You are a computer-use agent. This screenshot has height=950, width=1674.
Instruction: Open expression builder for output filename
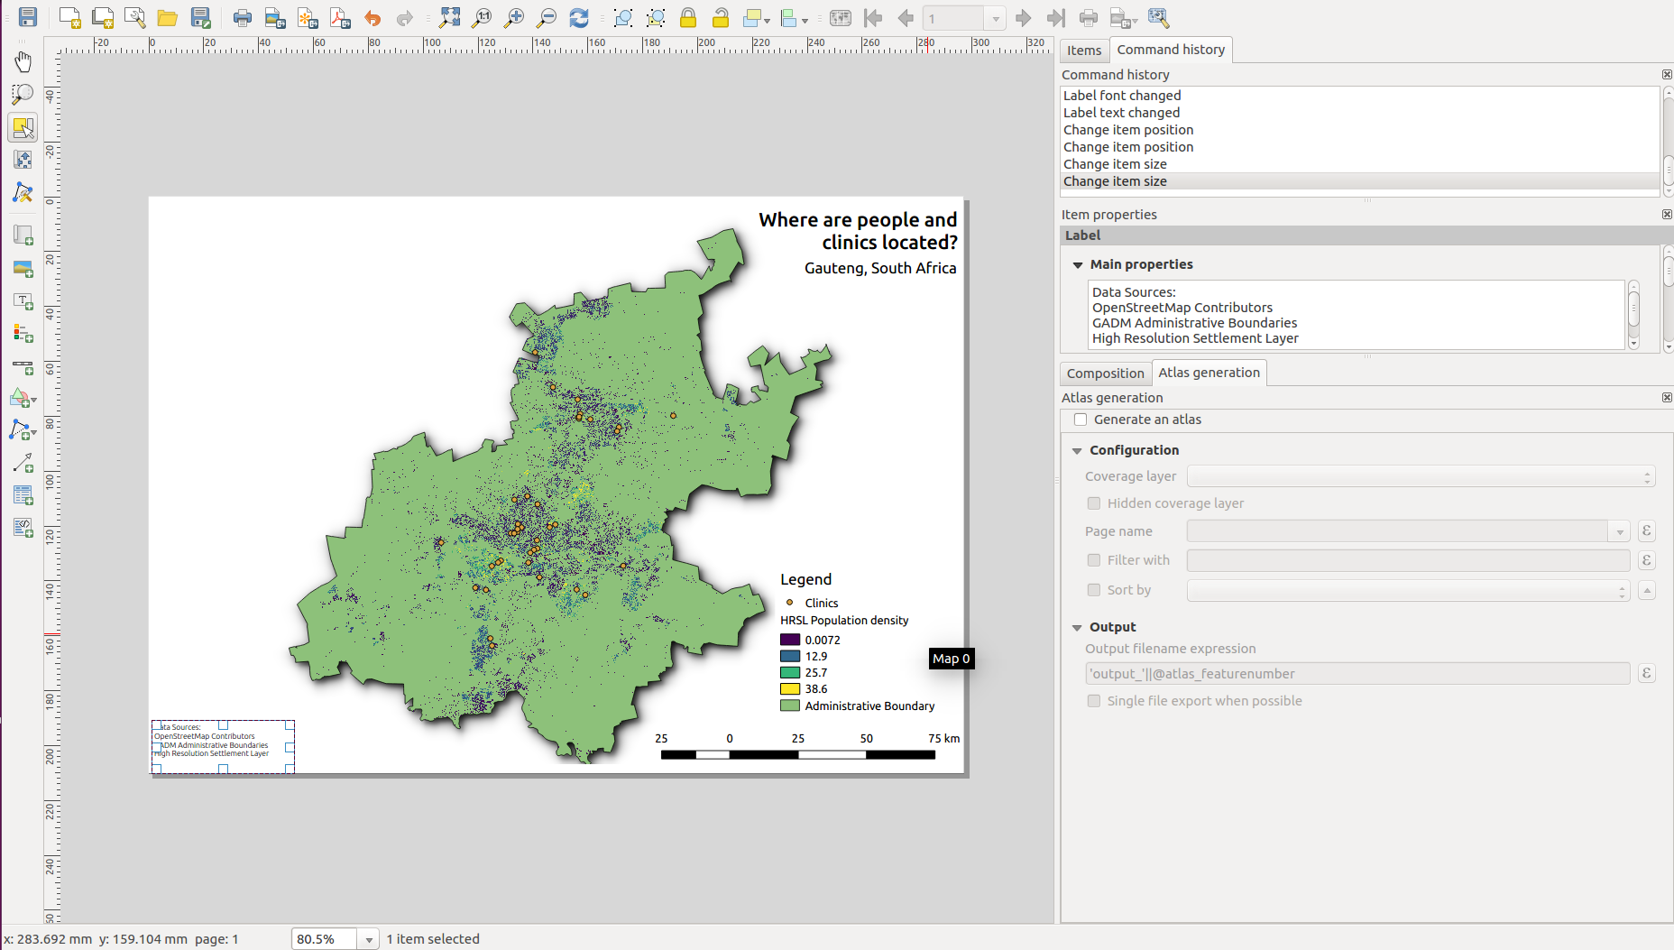(1646, 674)
